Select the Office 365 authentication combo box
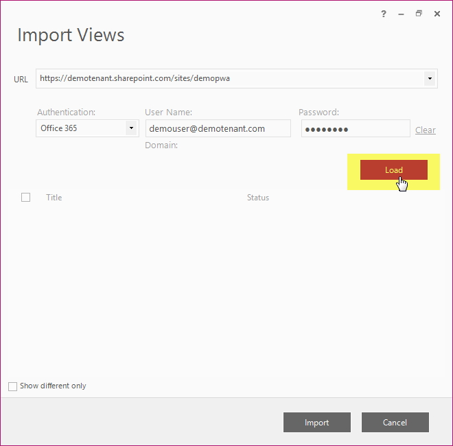This screenshot has height=446, width=453. tap(87, 128)
